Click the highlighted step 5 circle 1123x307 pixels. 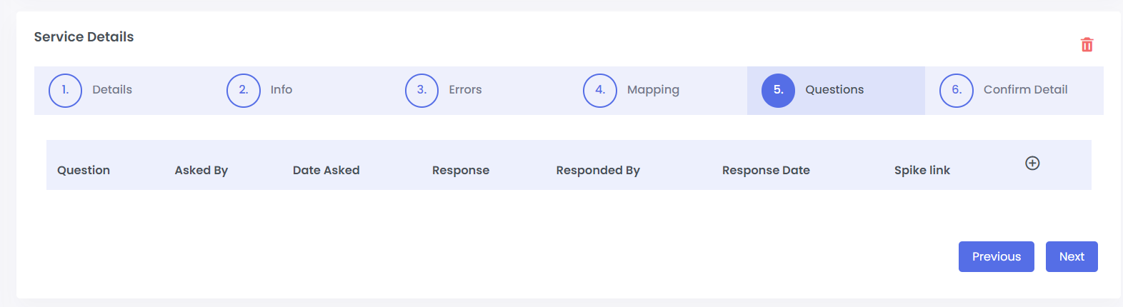click(x=778, y=91)
